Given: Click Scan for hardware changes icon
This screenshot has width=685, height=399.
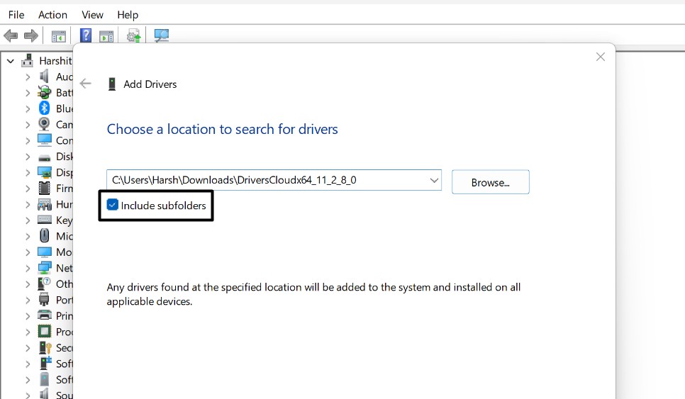Looking at the screenshot, I should click(x=162, y=35).
